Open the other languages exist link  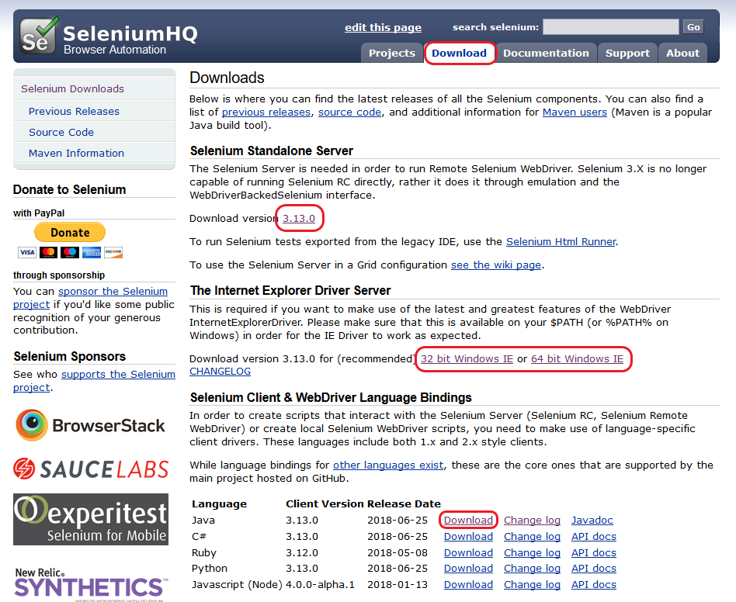click(x=388, y=465)
